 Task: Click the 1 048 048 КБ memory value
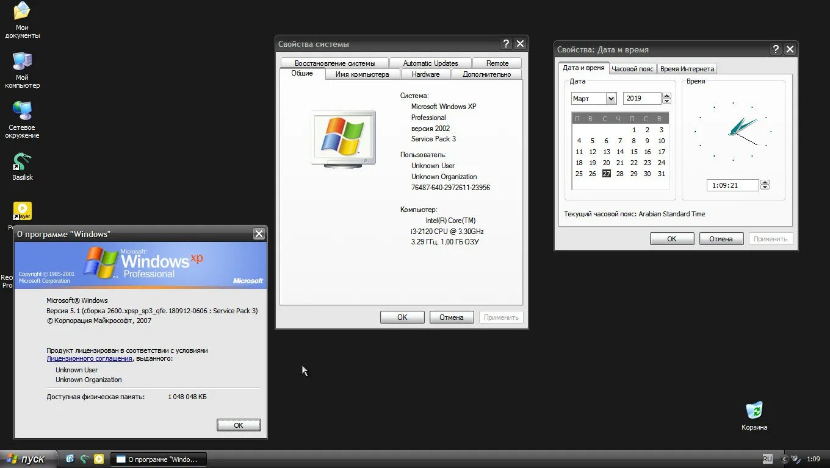[187, 397]
